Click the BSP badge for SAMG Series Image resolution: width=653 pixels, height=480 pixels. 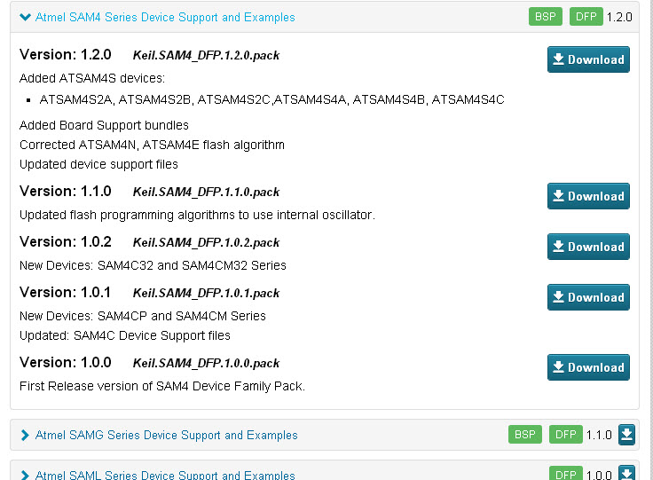[x=524, y=435]
